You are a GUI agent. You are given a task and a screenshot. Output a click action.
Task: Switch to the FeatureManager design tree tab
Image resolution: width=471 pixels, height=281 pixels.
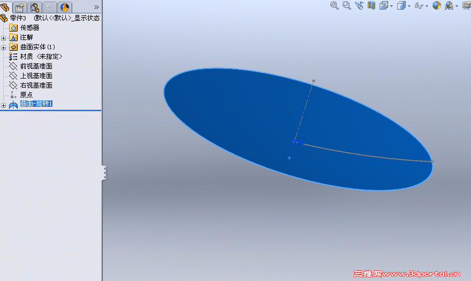coord(5,7)
